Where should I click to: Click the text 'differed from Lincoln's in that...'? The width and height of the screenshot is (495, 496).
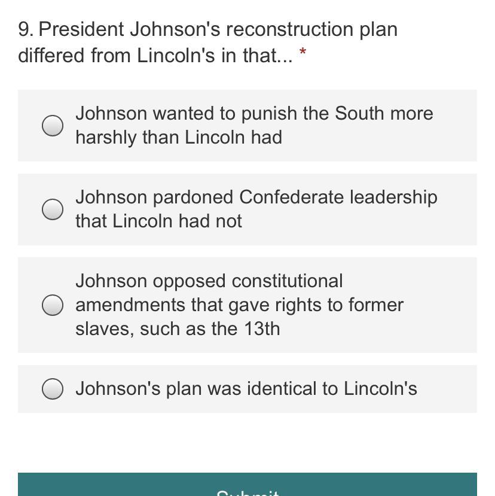[x=155, y=56]
